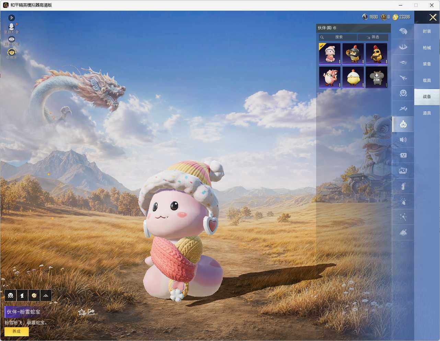Open the glider category icon
This screenshot has width=440, height=341.
tap(403, 109)
